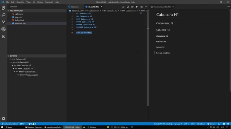Image resolution: width=231 pixels, height=129 pixels.
Task: Open the Extensions view in the activity bar
Action: [3, 37]
